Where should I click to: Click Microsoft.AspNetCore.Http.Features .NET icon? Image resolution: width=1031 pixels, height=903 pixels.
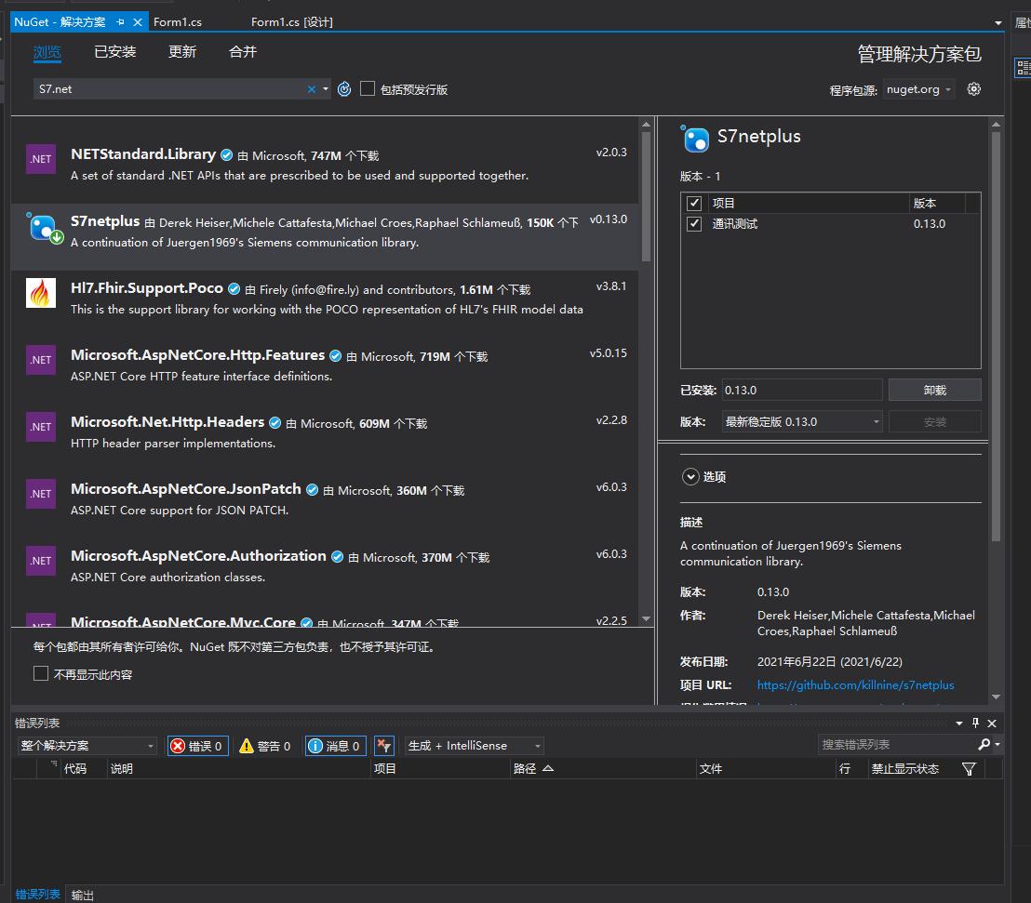41,360
